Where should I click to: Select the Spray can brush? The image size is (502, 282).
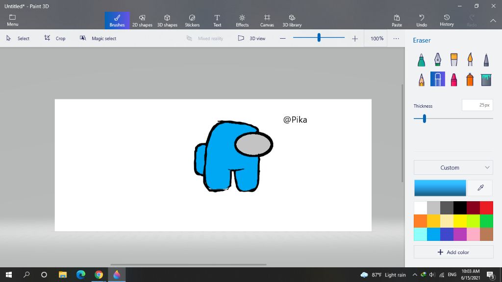click(470, 79)
